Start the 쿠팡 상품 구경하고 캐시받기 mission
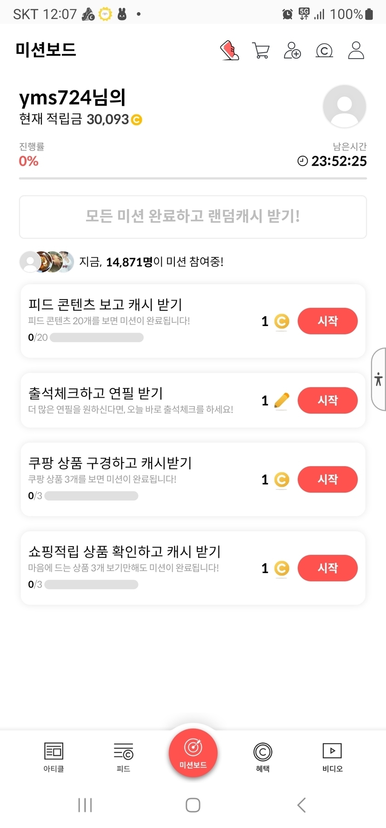Viewport: 386px width, 828px height. click(327, 479)
